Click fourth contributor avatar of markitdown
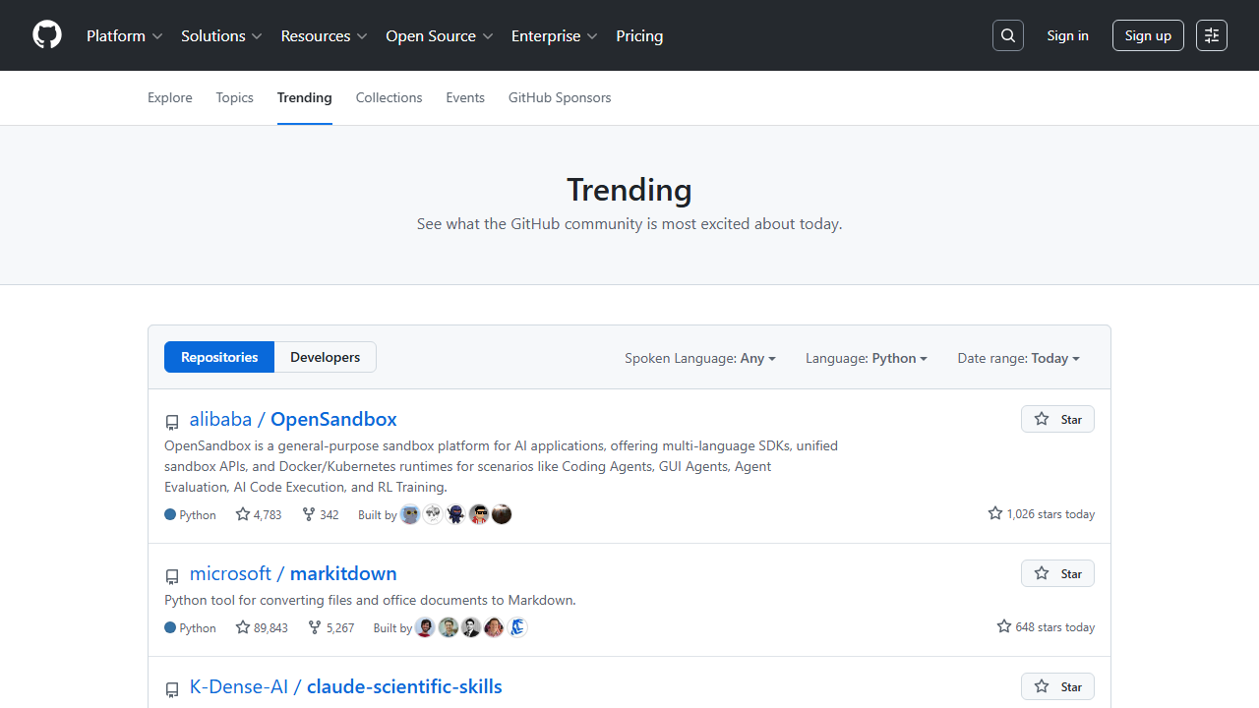This screenshot has width=1259, height=708. tap(494, 627)
